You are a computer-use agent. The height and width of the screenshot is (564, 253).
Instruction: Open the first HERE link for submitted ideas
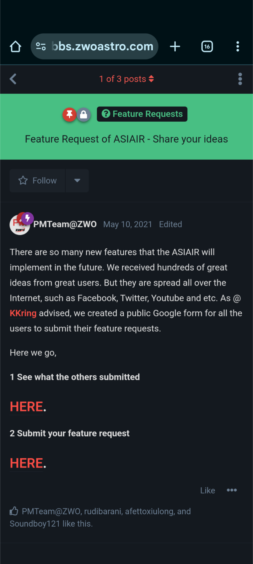[26, 407]
